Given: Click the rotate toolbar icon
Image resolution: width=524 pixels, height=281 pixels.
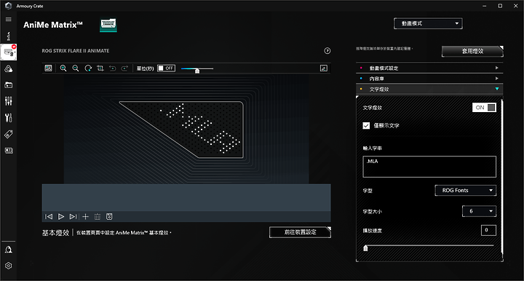Looking at the screenshot, I should pyautogui.click(x=88, y=68).
